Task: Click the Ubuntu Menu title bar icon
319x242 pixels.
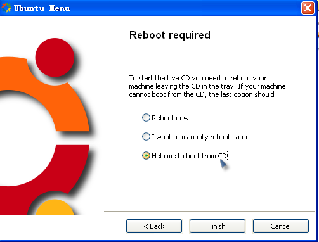Action: (6, 8)
